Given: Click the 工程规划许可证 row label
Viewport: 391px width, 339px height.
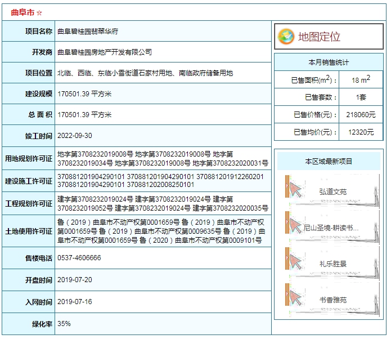Looking at the screenshot, I should pyautogui.click(x=29, y=204).
